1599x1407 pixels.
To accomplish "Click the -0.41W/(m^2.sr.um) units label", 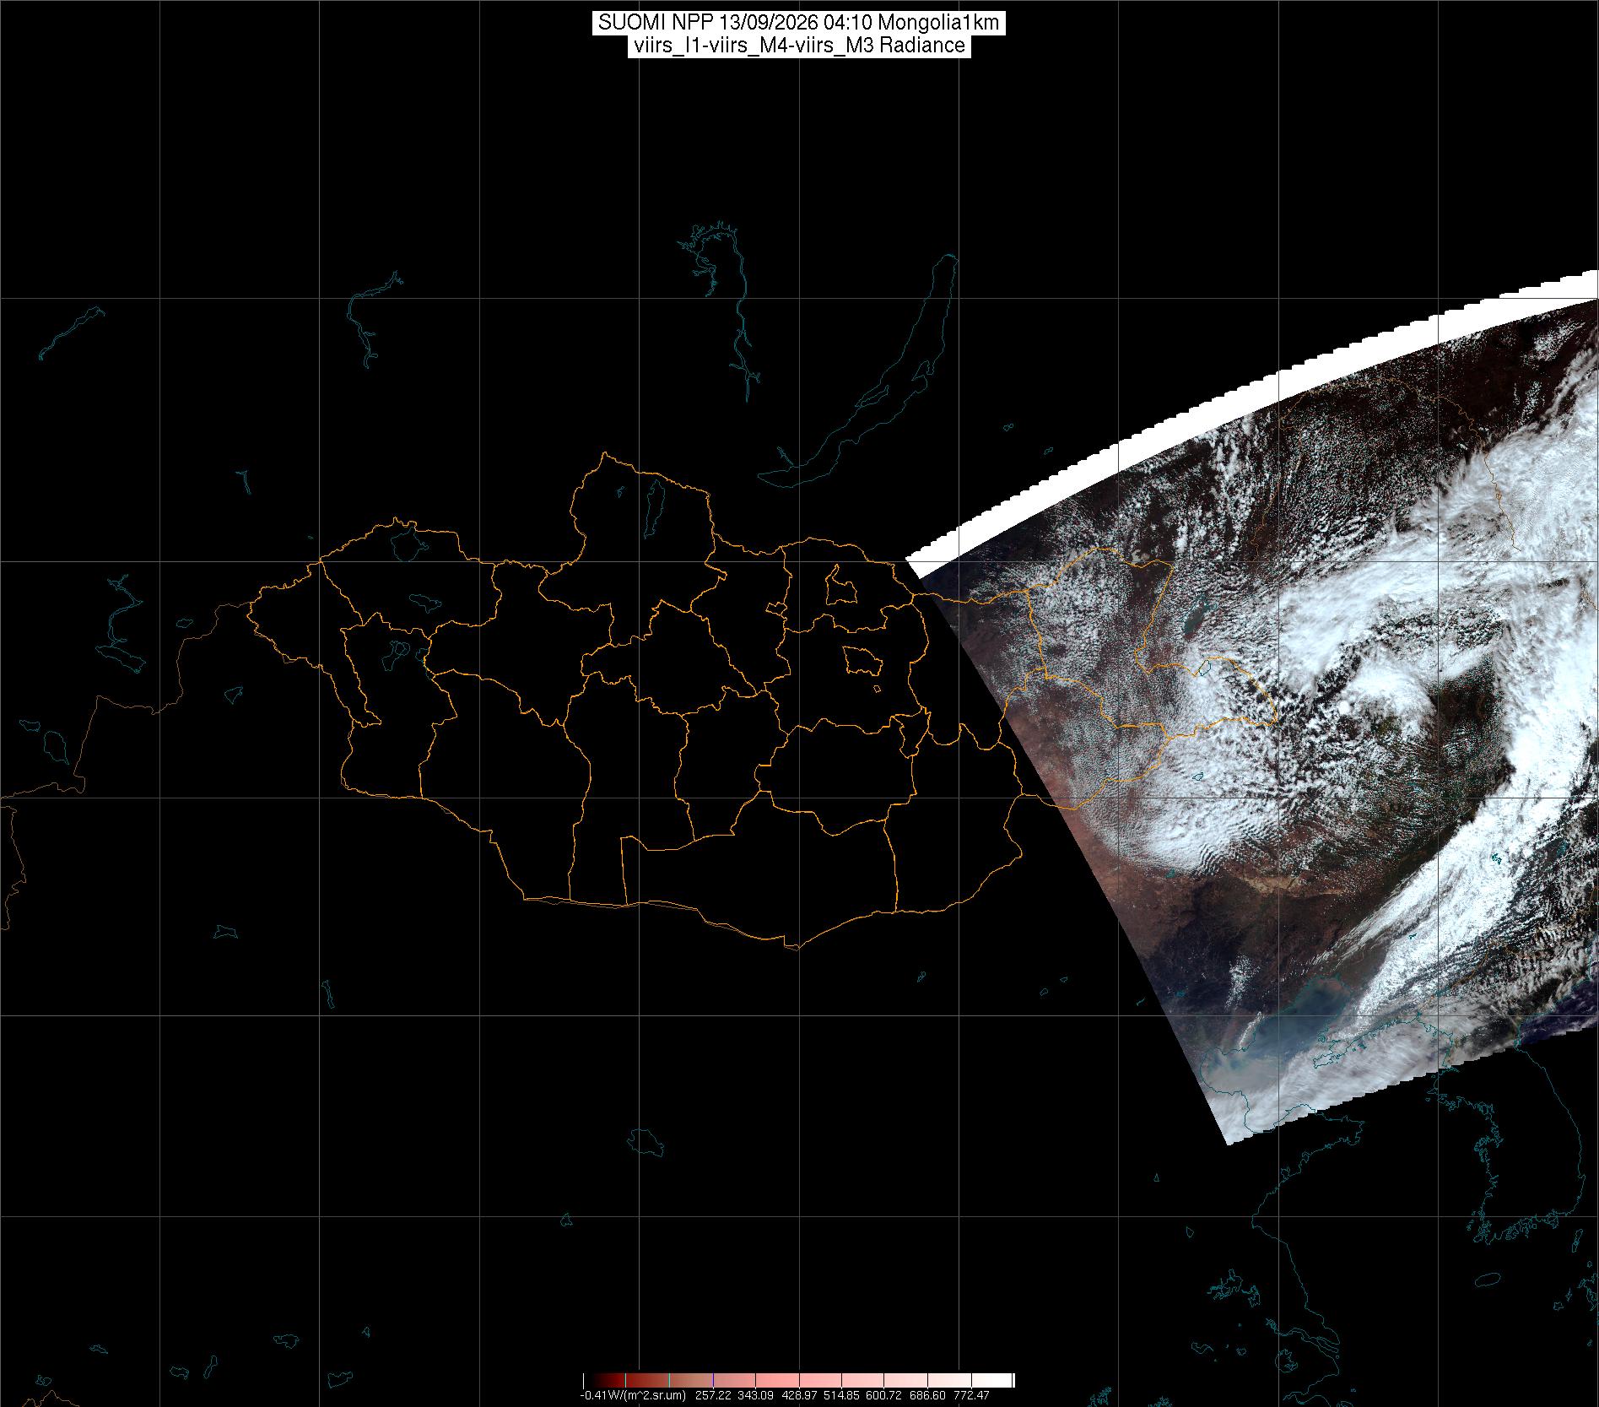I will [632, 1395].
